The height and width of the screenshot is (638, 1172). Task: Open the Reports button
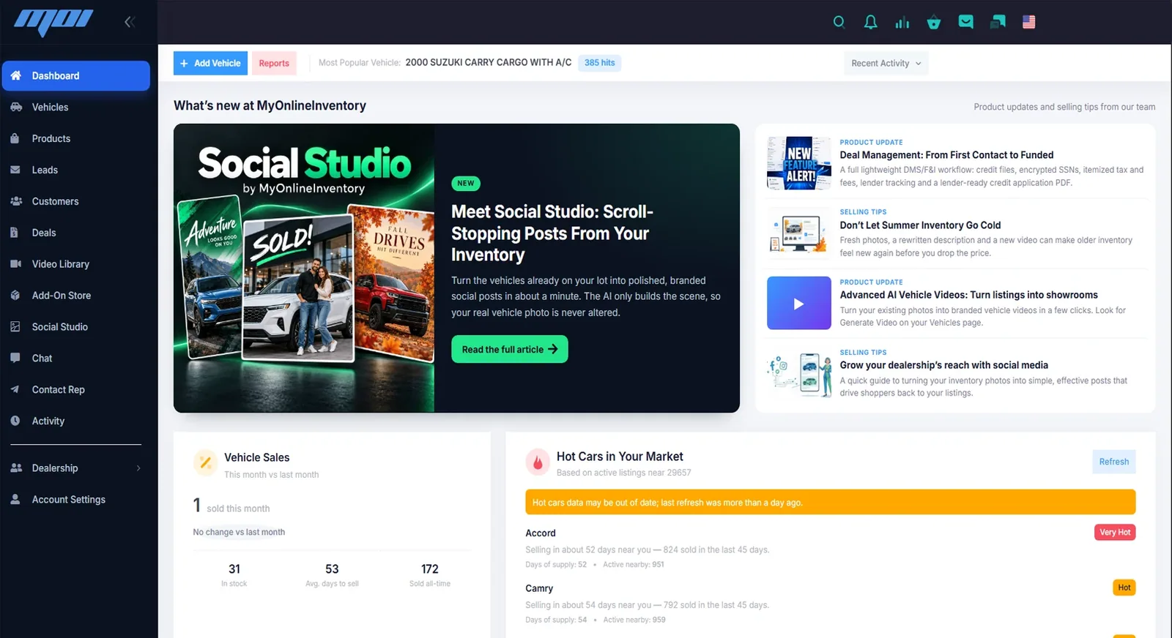click(274, 63)
